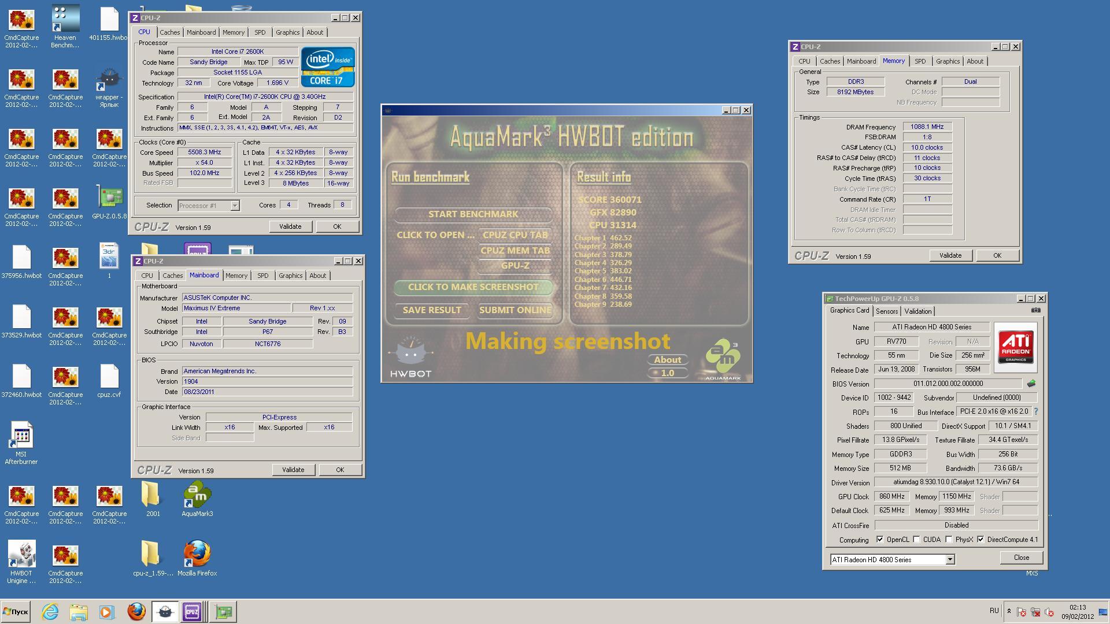Image resolution: width=1110 pixels, height=624 pixels.
Task: Toggle the DirectCompute 4.1 checkbox
Action: click(980, 539)
